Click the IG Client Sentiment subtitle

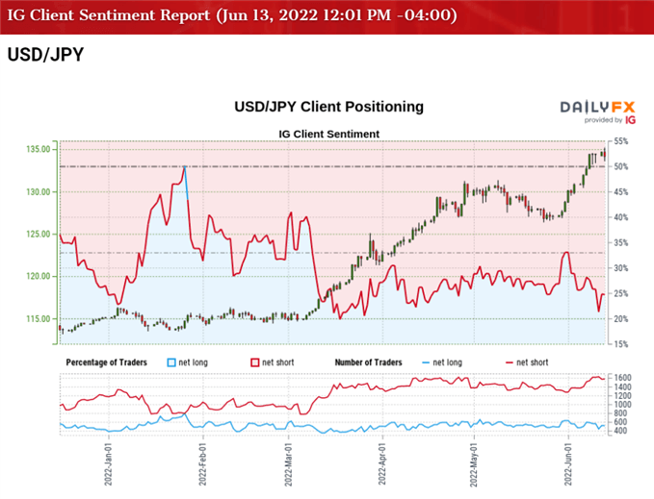pos(328,134)
